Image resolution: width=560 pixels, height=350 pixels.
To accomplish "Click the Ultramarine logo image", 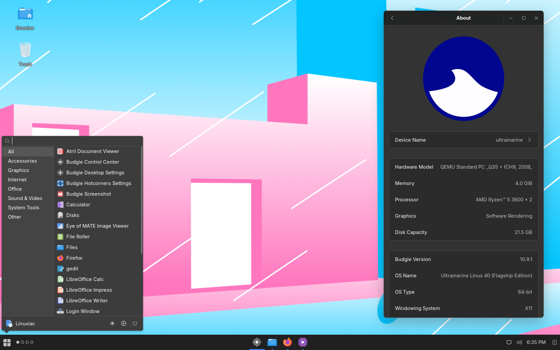I will [463, 79].
